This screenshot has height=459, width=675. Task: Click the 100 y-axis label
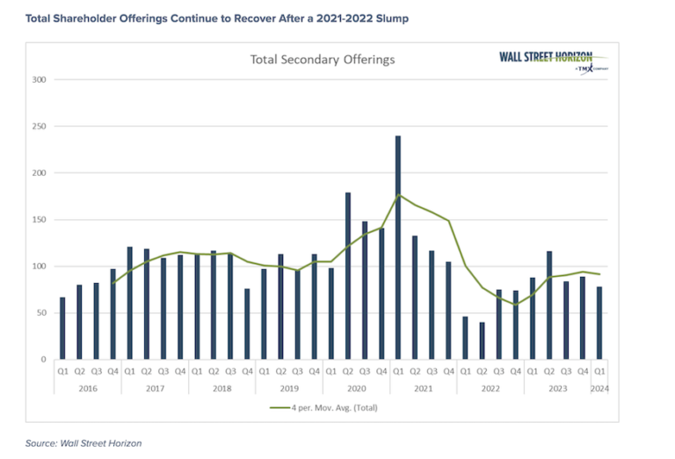click(40, 266)
